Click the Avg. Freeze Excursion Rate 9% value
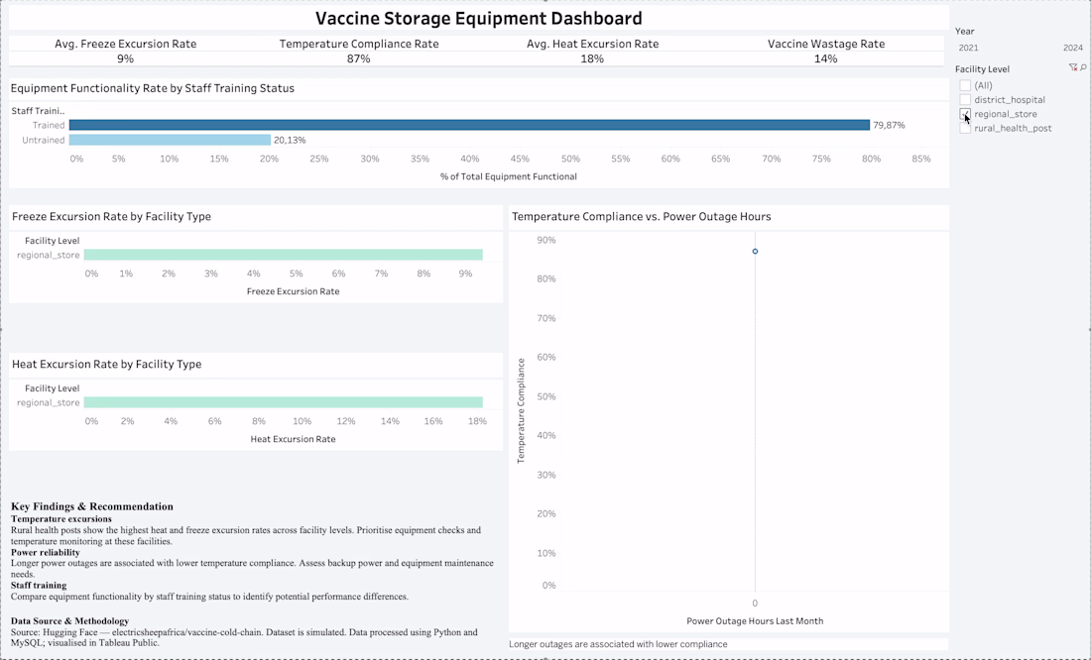The image size is (1091, 660). pos(125,59)
